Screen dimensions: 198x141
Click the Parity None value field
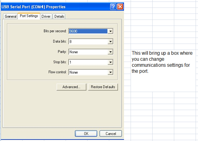pos(88,52)
